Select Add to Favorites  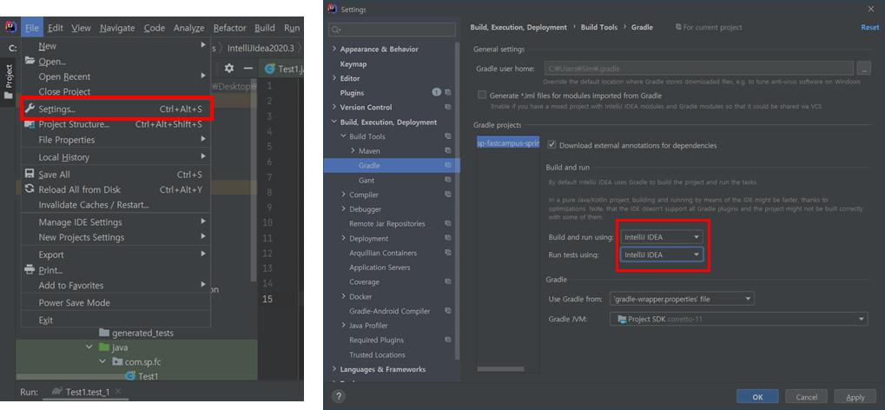[116, 285]
